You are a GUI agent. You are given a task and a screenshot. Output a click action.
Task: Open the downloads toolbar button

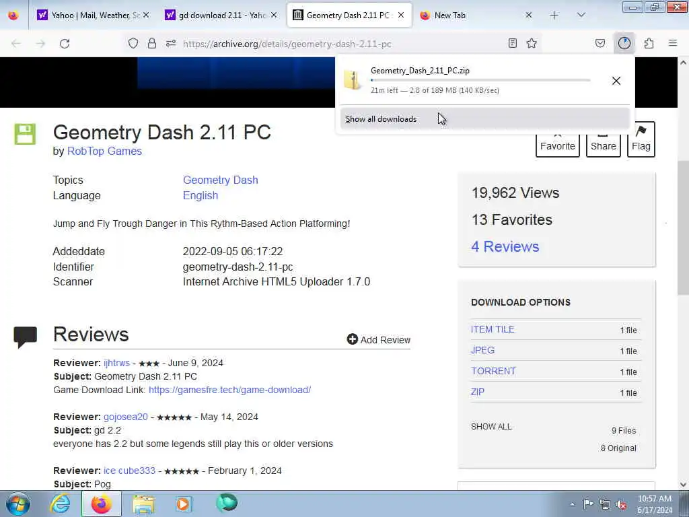point(624,43)
